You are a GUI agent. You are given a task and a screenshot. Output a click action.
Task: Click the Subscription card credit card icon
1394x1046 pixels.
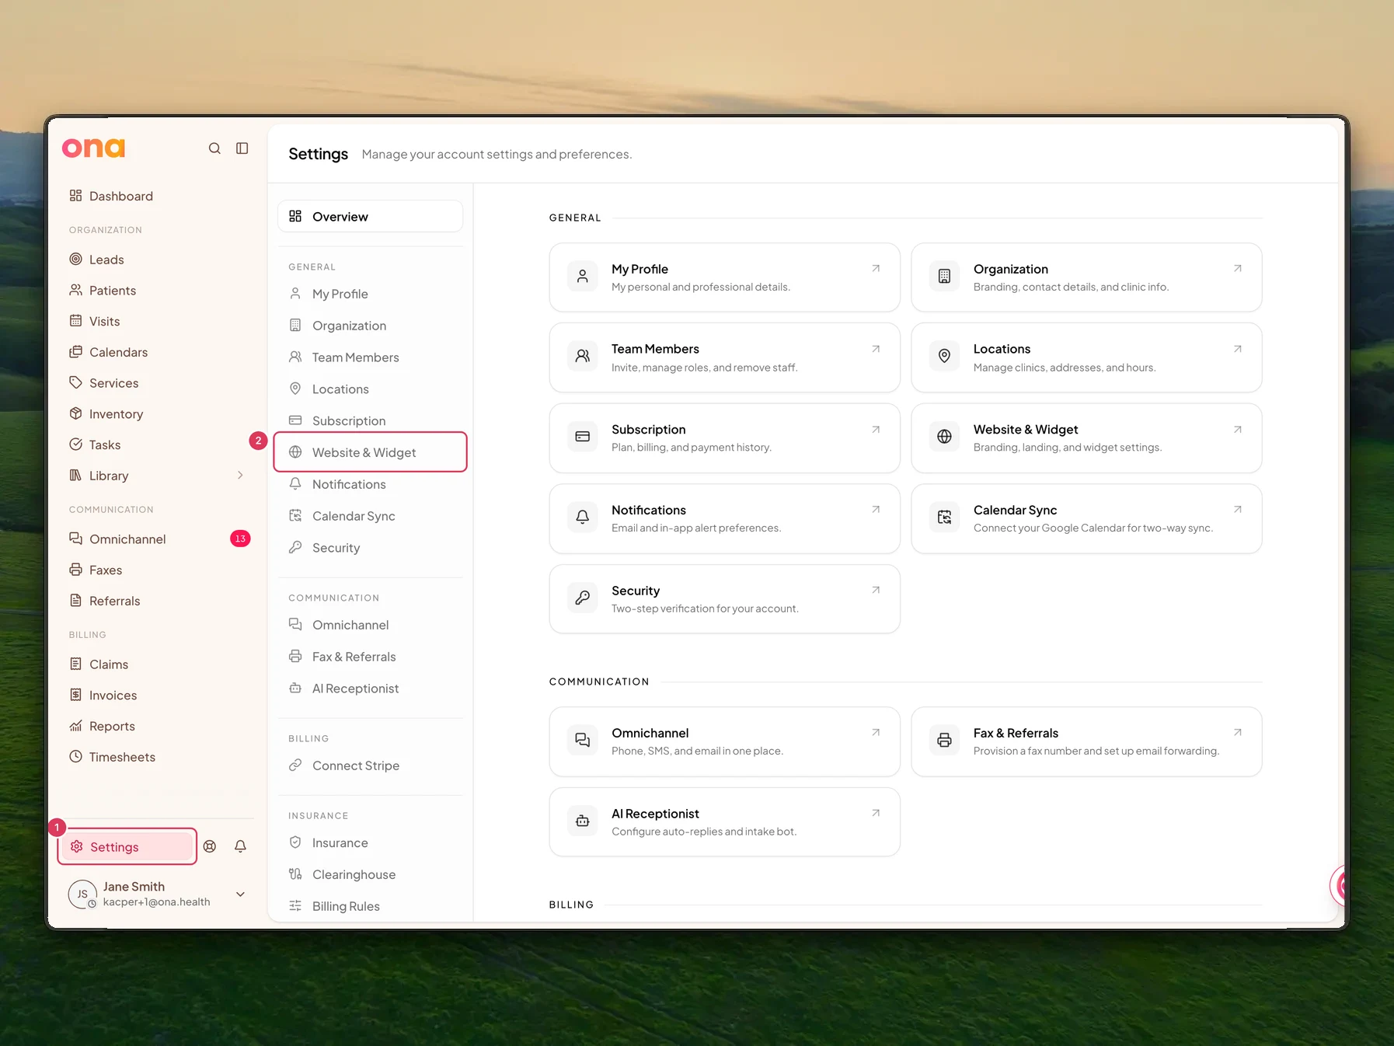(582, 437)
